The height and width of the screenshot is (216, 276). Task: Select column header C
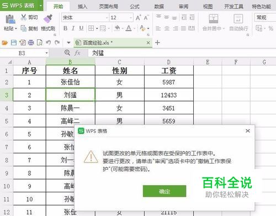point(120,62)
